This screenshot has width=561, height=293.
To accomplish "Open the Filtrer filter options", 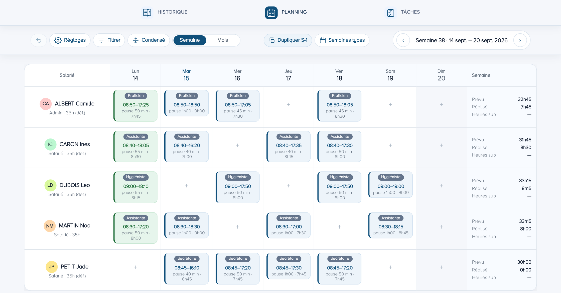I will (x=109, y=40).
